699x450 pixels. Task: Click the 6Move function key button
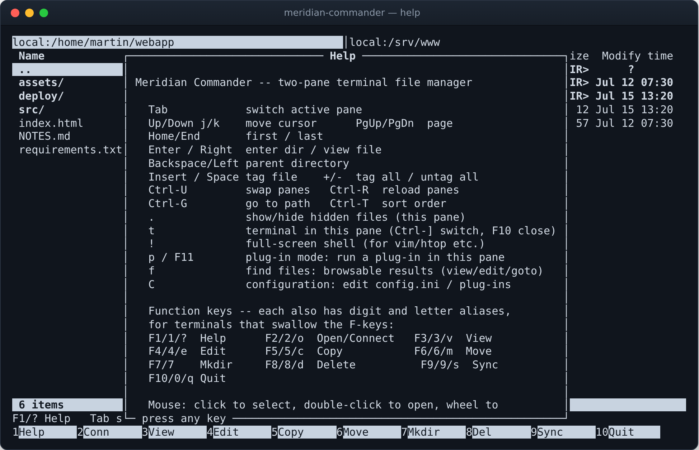click(x=369, y=432)
